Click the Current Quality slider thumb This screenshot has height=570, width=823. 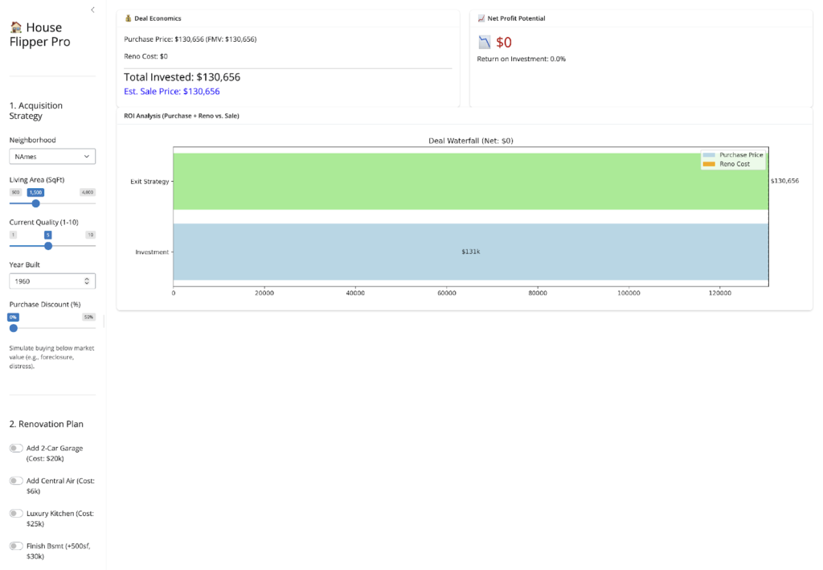click(48, 246)
